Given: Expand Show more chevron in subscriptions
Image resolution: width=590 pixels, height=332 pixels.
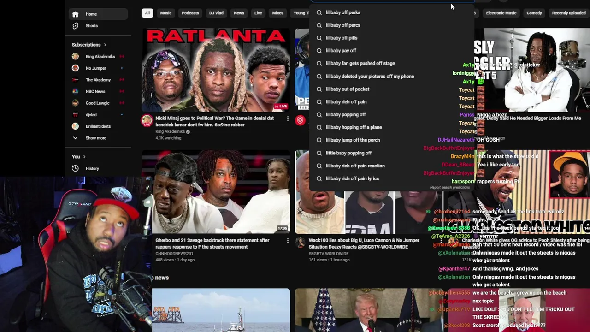Looking at the screenshot, I should click(76, 138).
